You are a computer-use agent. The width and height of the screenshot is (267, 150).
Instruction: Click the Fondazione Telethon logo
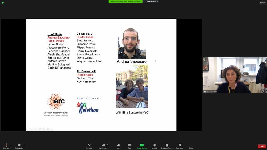(x=88, y=105)
